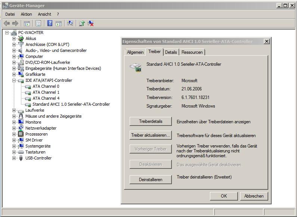Select the Grafikkarte tree label
The width and height of the screenshot is (297, 217).
coord(35,74)
